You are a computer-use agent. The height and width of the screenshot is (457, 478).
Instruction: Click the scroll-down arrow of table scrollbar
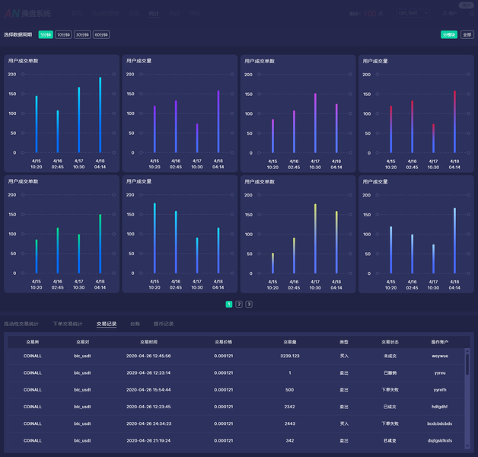click(467, 446)
